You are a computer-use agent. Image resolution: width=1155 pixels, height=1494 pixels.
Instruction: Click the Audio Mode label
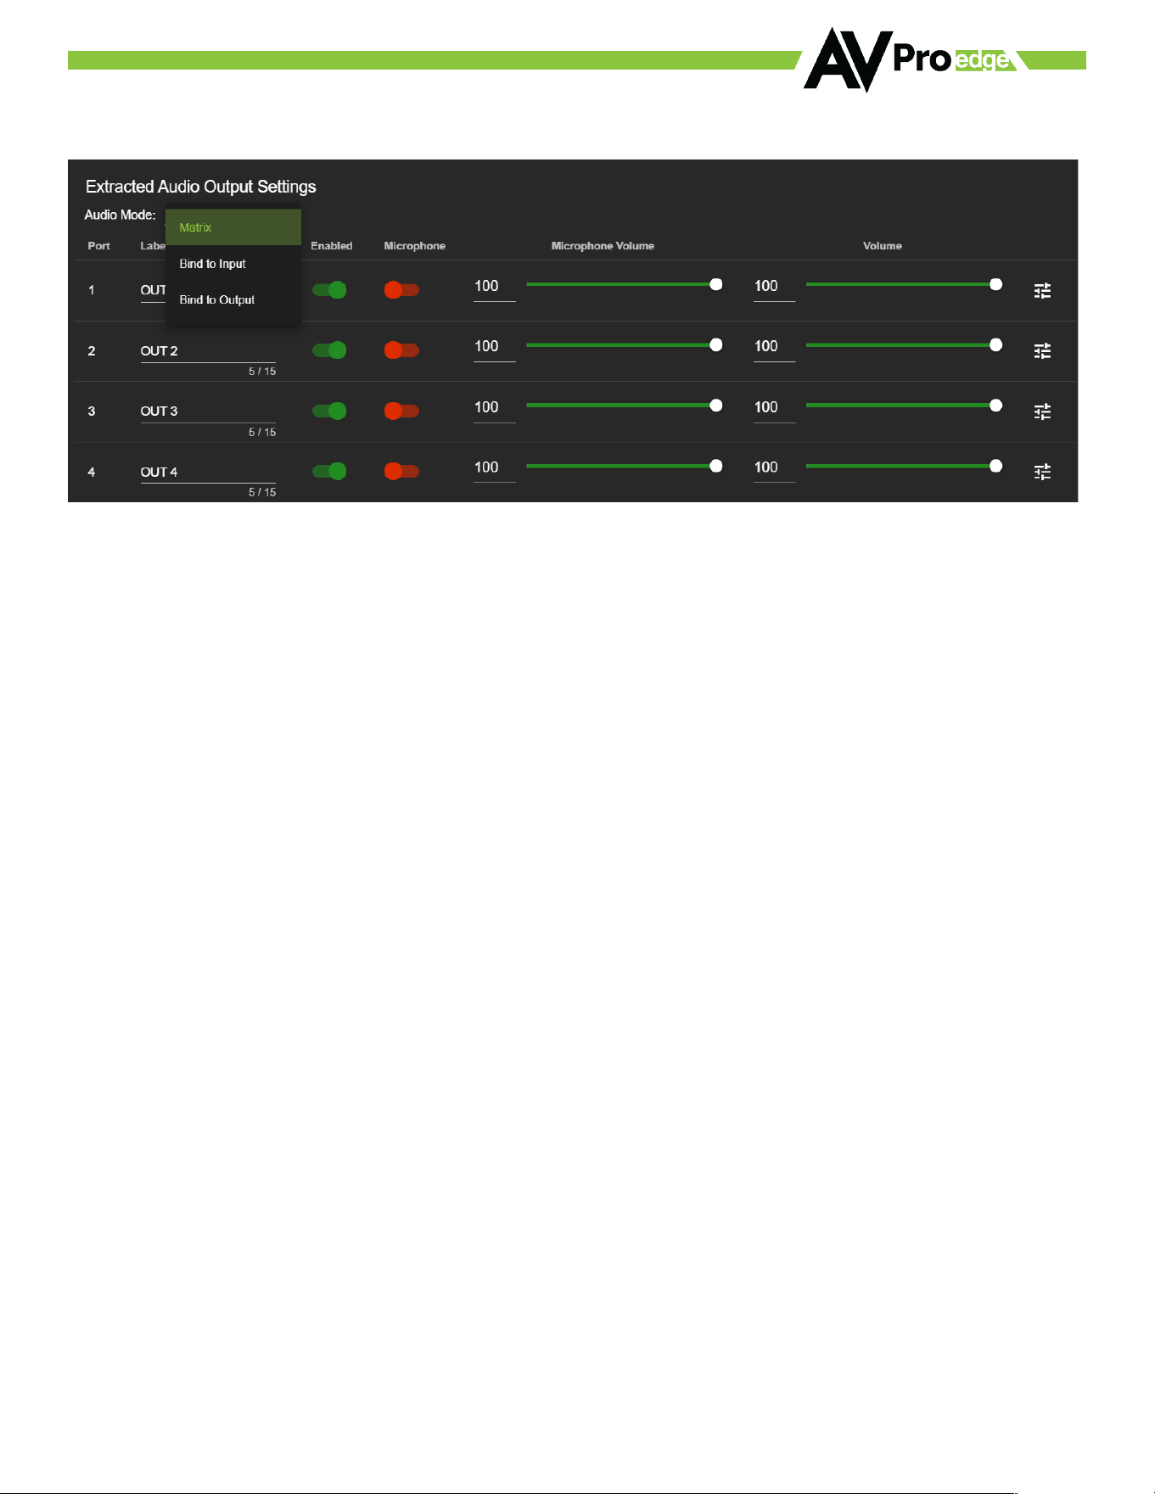point(120,215)
